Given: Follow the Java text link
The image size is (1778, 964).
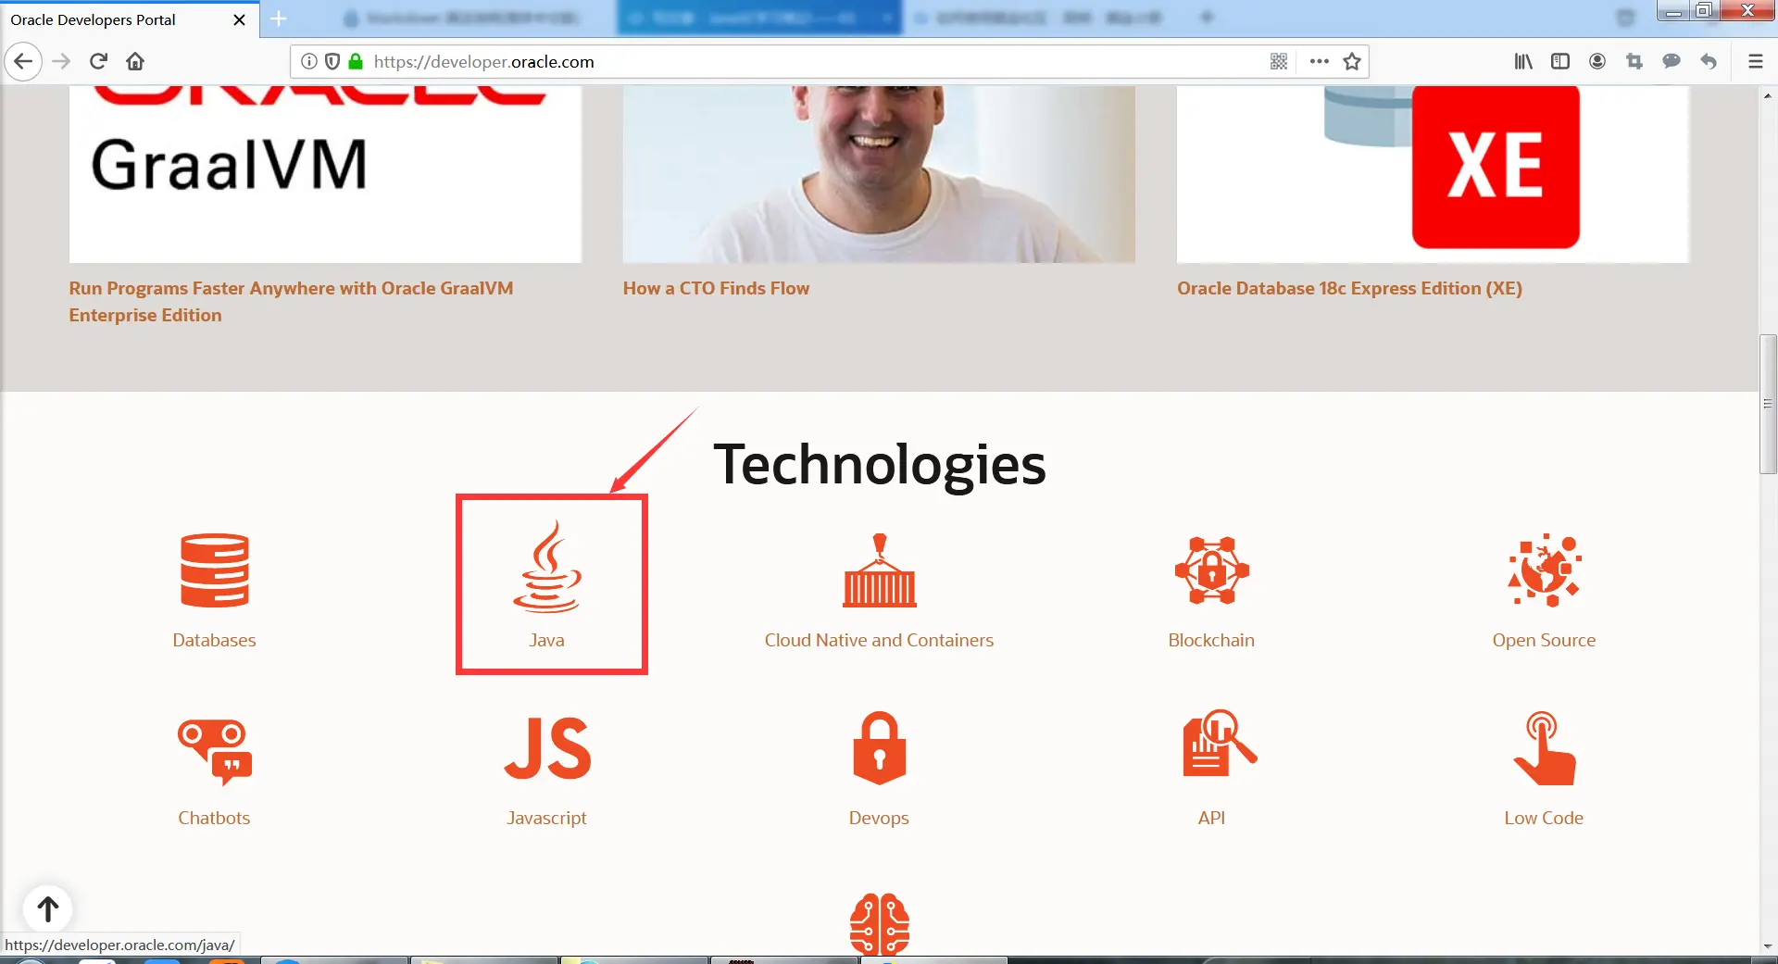Looking at the screenshot, I should click(547, 640).
